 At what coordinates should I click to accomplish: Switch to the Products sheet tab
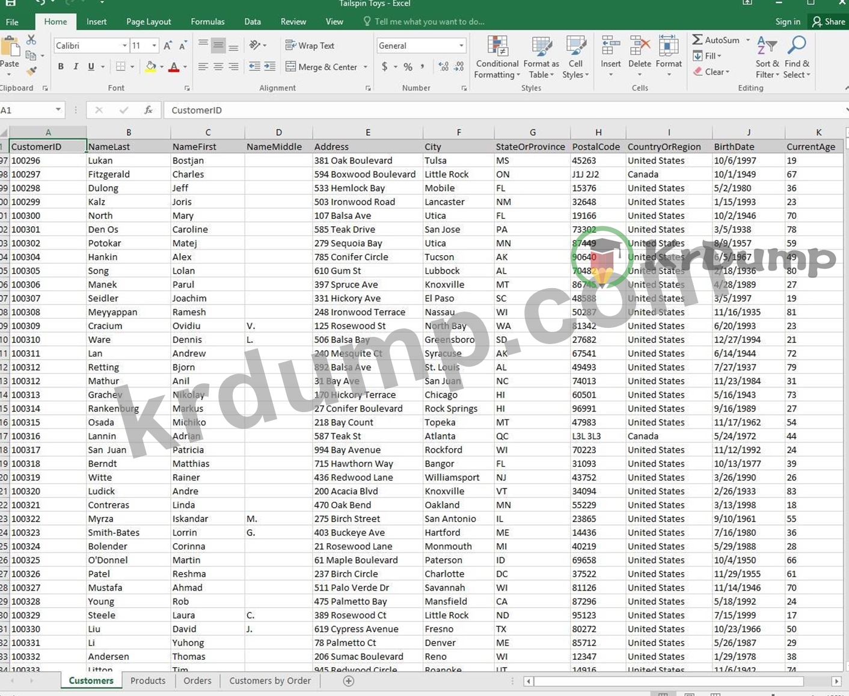[x=148, y=680]
